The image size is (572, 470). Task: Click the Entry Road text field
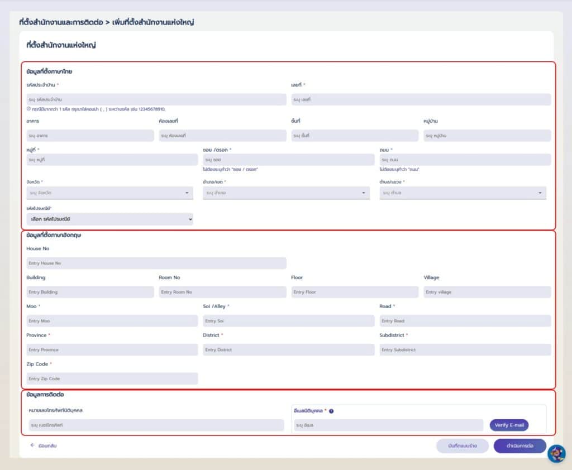point(465,321)
